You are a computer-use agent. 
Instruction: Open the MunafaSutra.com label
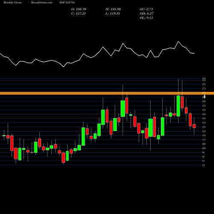tap(42, 3)
